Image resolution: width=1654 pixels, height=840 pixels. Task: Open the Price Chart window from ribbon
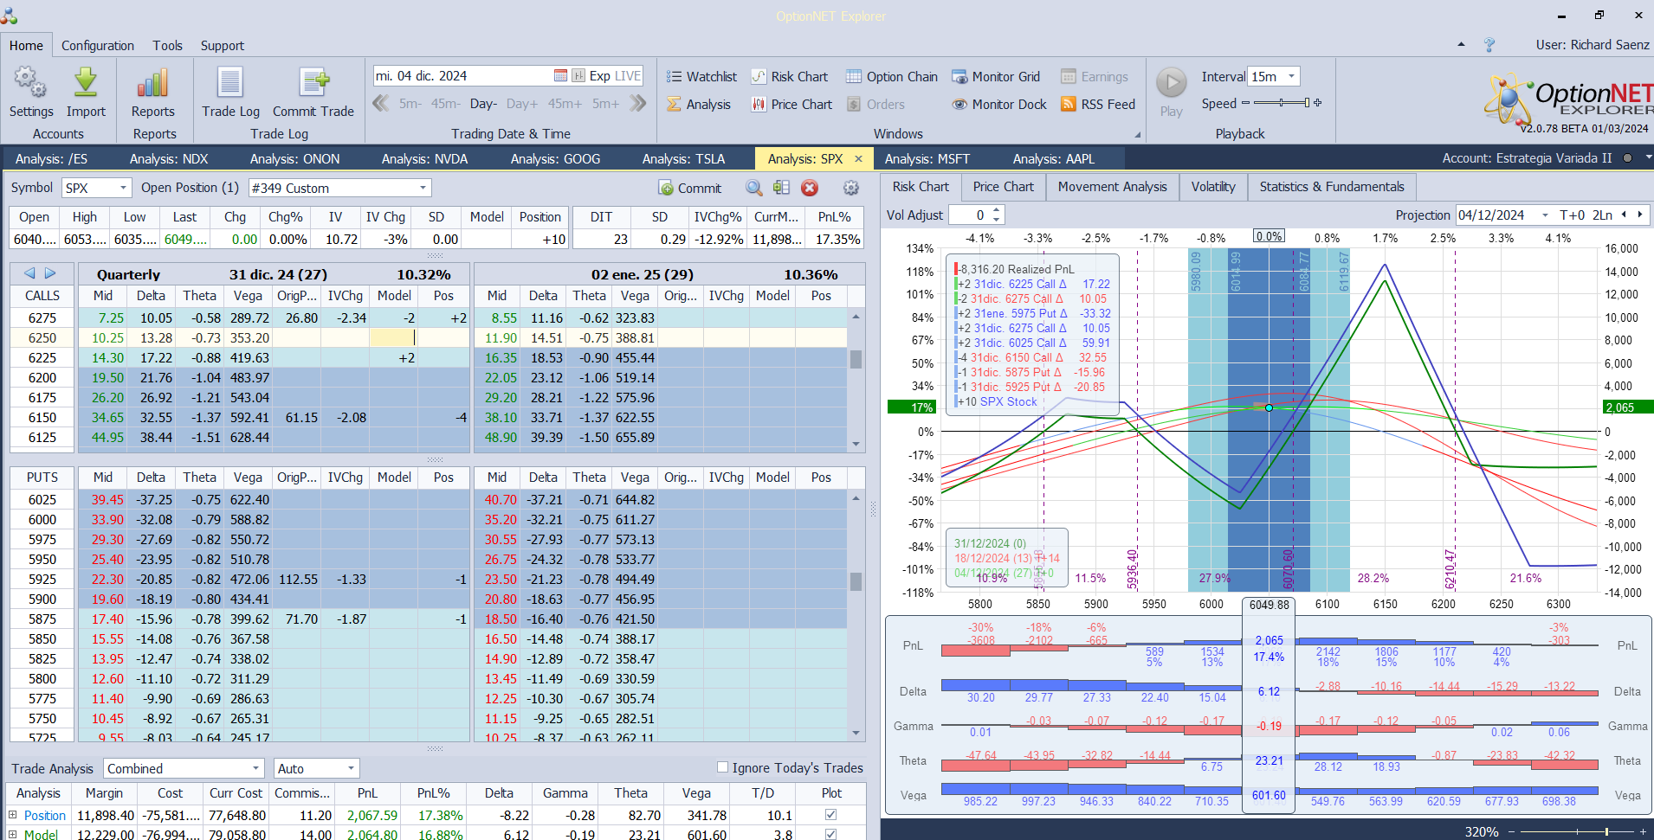tap(791, 104)
